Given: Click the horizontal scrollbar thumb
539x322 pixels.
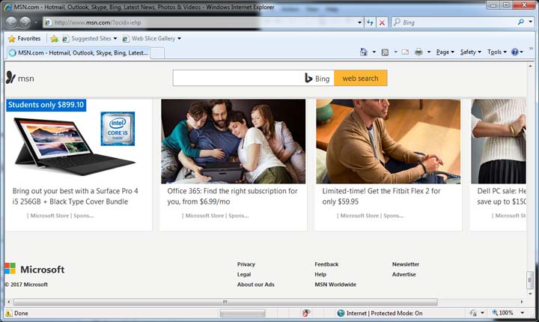Looking at the screenshot, I should pyautogui.click(x=225, y=302).
